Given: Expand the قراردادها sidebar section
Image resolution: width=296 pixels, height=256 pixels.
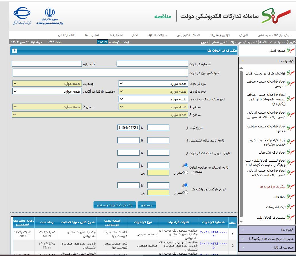Looking at the screenshot, I should (267, 230).
